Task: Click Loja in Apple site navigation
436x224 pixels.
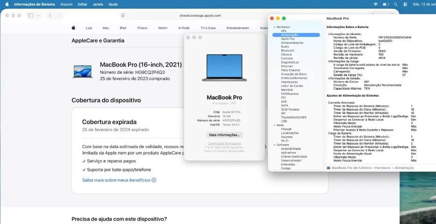Action: tap(89, 28)
